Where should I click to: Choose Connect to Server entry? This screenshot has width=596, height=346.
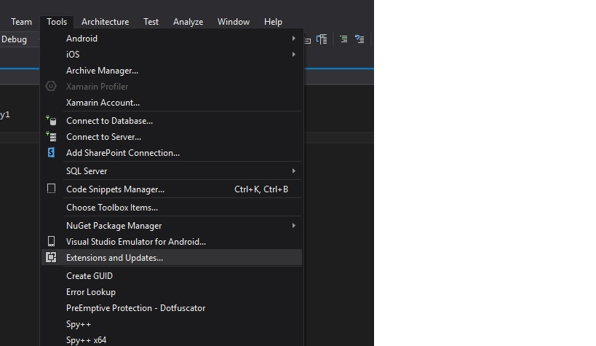tap(172, 137)
